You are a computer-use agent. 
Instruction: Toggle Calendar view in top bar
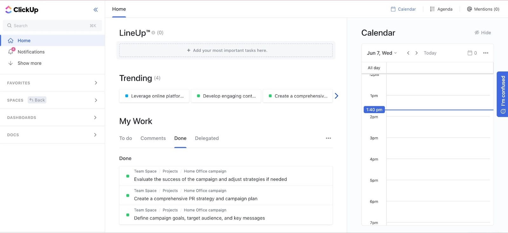(403, 9)
